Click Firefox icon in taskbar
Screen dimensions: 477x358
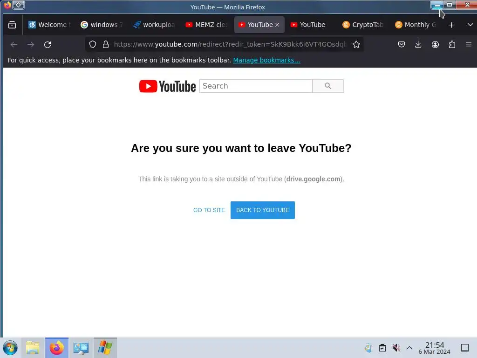pos(57,348)
